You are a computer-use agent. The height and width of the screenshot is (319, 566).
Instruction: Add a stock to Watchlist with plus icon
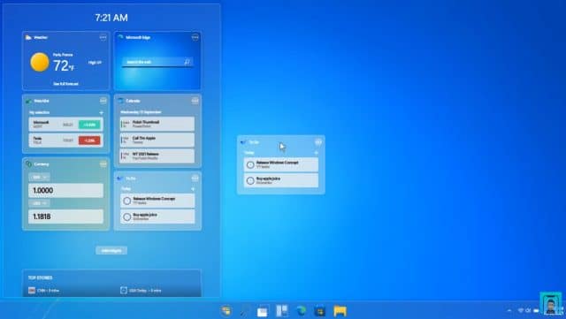[x=101, y=112]
